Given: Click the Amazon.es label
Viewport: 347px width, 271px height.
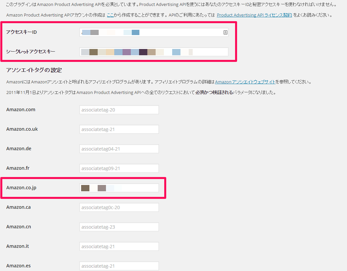Looking at the screenshot, I should pyautogui.click(x=18, y=265).
